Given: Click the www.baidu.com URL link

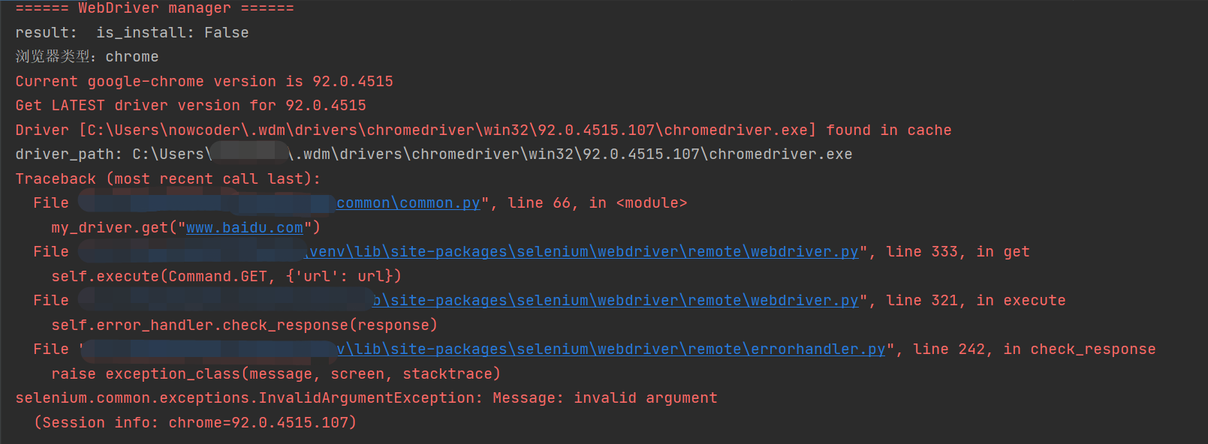Looking at the screenshot, I should [245, 227].
